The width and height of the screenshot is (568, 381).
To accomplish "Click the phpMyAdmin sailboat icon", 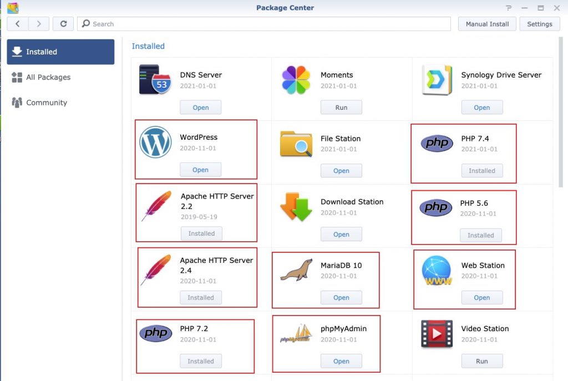I will tap(296, 333).
